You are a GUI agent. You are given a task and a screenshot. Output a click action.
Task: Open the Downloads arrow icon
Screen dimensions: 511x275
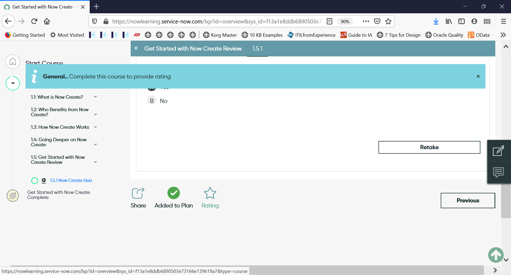[x=436, y=21]
